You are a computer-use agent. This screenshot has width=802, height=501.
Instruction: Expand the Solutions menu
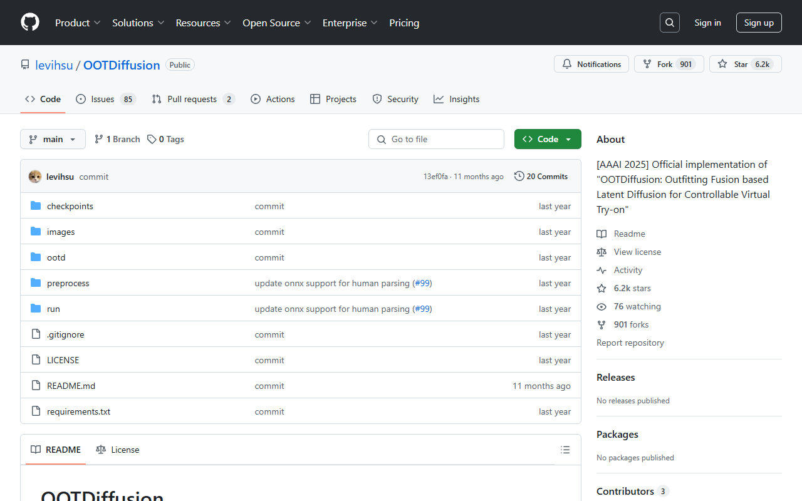pos(138,23)
